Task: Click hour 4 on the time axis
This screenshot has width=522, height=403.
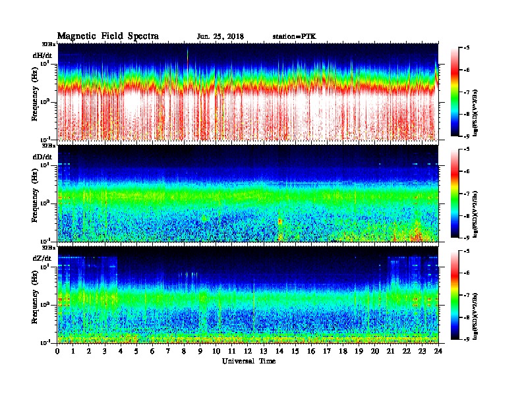Action: pyautogui.click(x=121, y=352)
